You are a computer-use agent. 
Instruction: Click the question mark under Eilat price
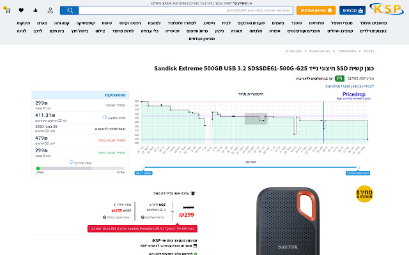(104, 217)
